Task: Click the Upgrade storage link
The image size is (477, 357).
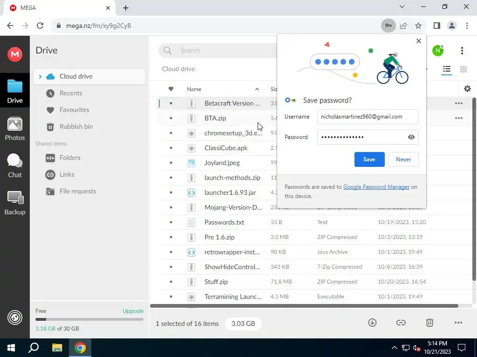Action: click(133, 311)
